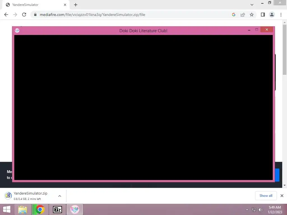This screenshot has height=215, width=287.
Task: Expand YandereSimulator.zip download options chevron
Action: click(60, 196)
